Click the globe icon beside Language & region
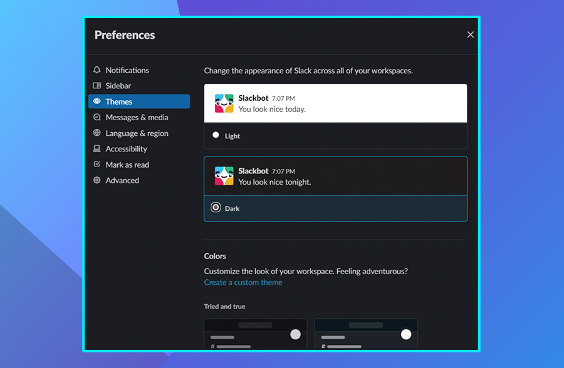Screen dimensions: 564x368 97,133
